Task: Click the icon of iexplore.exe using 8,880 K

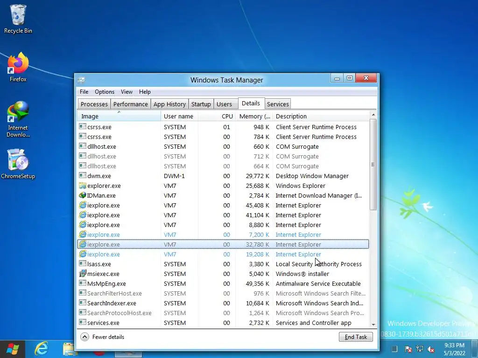Action: point(82,224)
